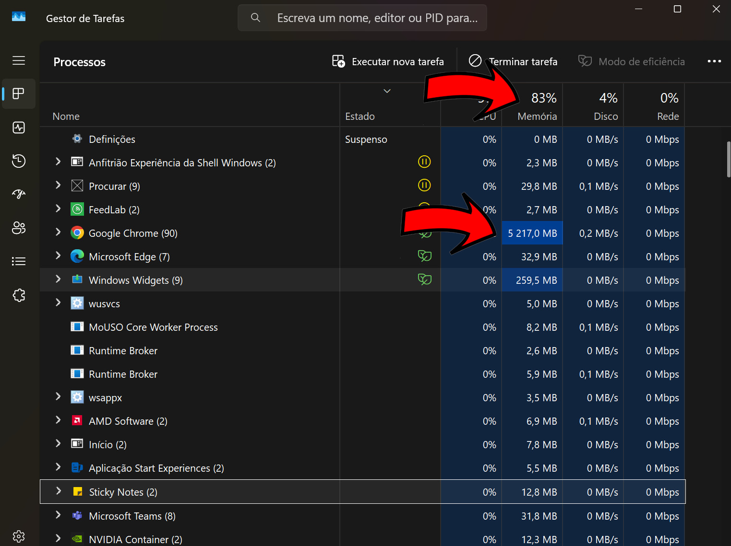This screenshot has height=546, width=731.
Task: Click the Windows Widgets process icon
Action: [x=77, y=279]
